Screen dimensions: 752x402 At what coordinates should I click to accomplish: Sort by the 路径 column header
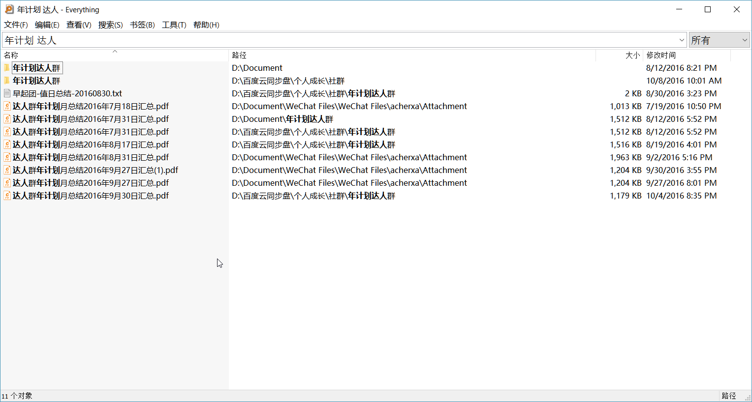[x=412, y=56]
